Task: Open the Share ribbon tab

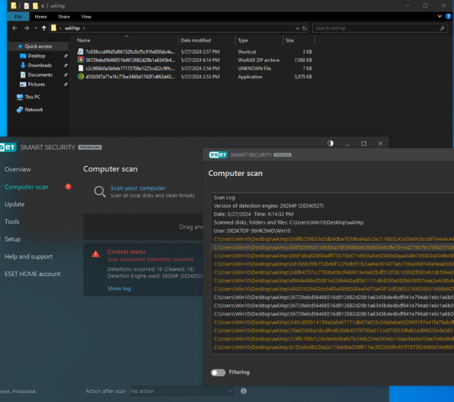Action: [x=64, y=17]
